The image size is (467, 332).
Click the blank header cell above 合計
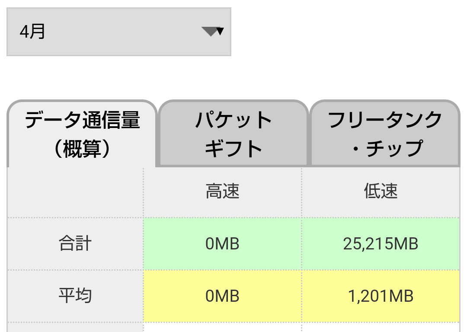click(75, 192)
